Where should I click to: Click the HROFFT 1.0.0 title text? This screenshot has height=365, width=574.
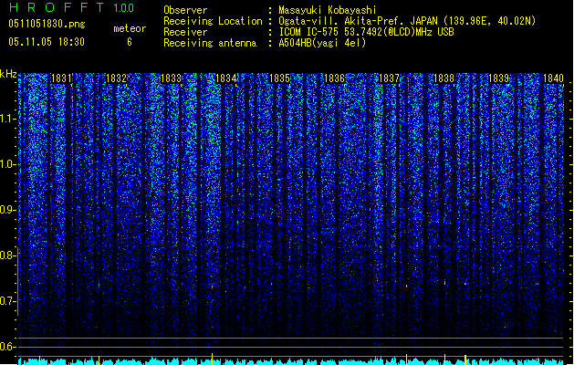coord(71,7)
